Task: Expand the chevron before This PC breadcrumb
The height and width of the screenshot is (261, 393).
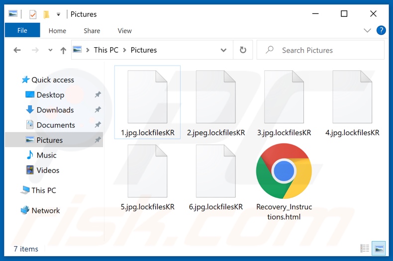Action: [x=88, y=50]
